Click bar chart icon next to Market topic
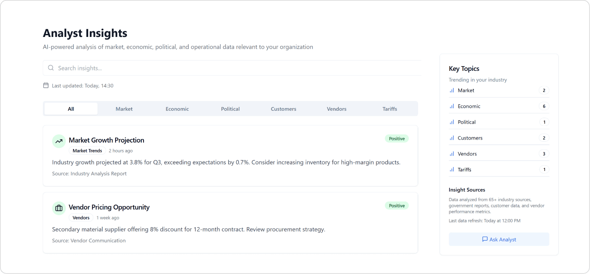Viewport: 590px width, 274px height. point(452,91)
